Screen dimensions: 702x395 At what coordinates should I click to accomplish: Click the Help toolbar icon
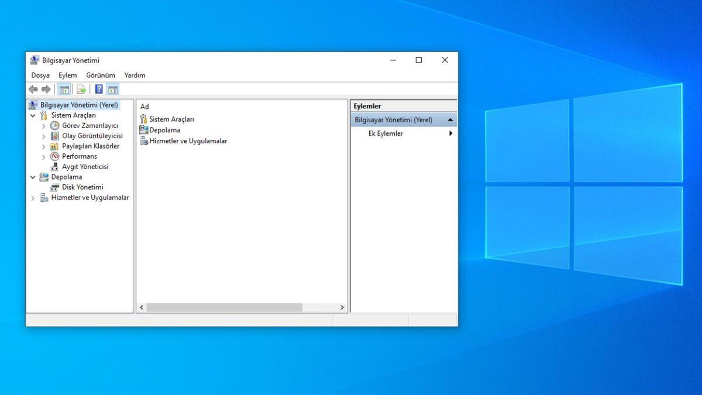(97, 89)
